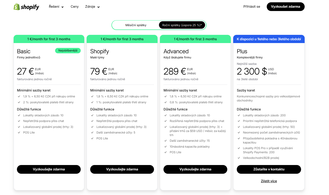Click Zůstaňte v kontaktu for Plus plan

[x=269, y=169]
